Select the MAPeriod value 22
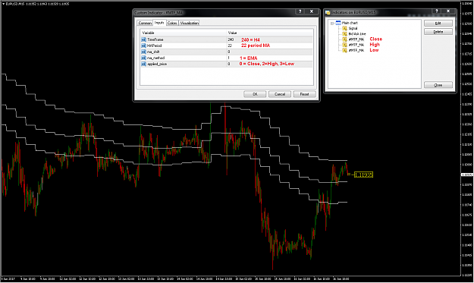 click(230, 46)
